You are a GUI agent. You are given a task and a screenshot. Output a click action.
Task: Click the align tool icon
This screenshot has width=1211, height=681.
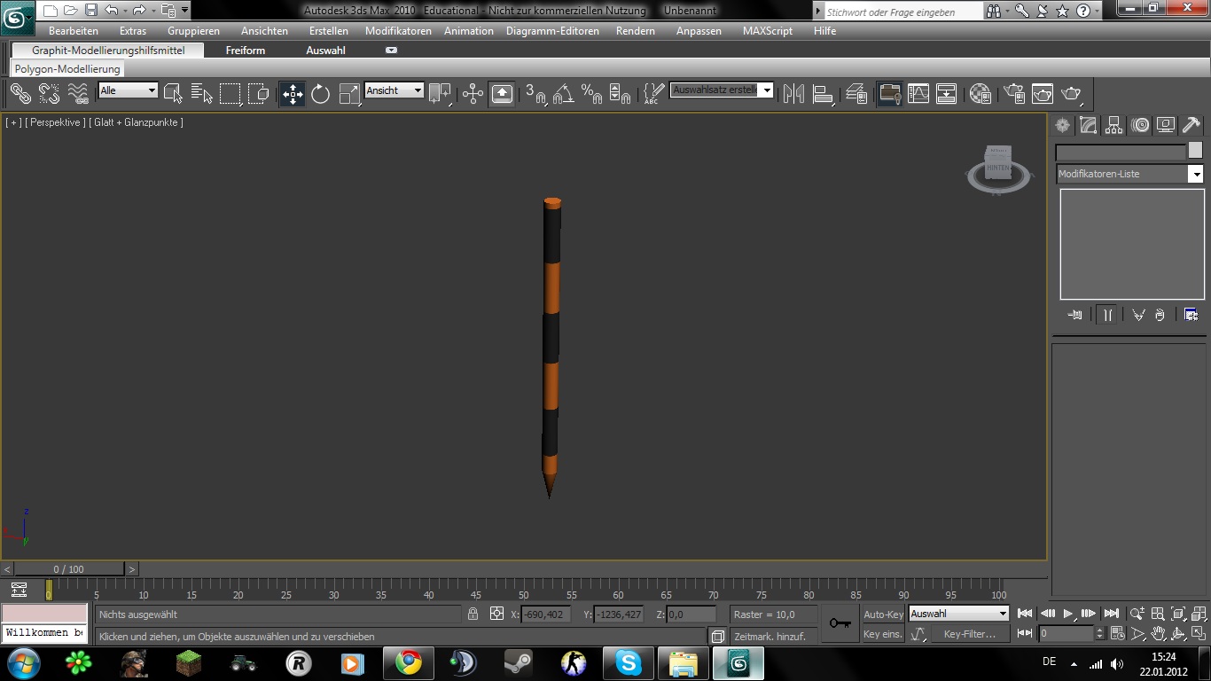(823, 92)
